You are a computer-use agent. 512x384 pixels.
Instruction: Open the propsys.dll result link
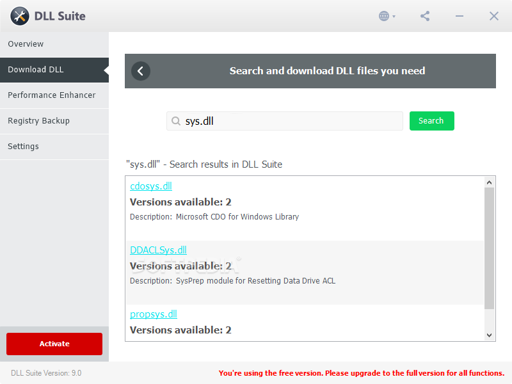[154, 314]
